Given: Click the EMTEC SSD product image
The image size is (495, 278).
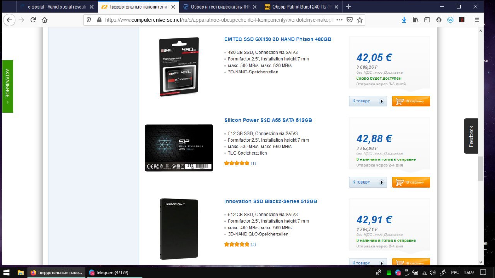Looking at the screenshot, I should [x=179, y=67].
